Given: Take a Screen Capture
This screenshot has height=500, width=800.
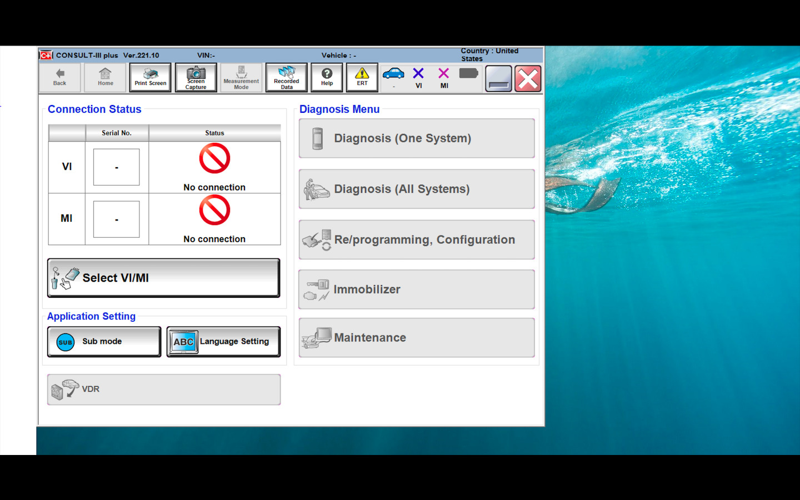Looking at the screenshot, I should (x=196, y=77).
